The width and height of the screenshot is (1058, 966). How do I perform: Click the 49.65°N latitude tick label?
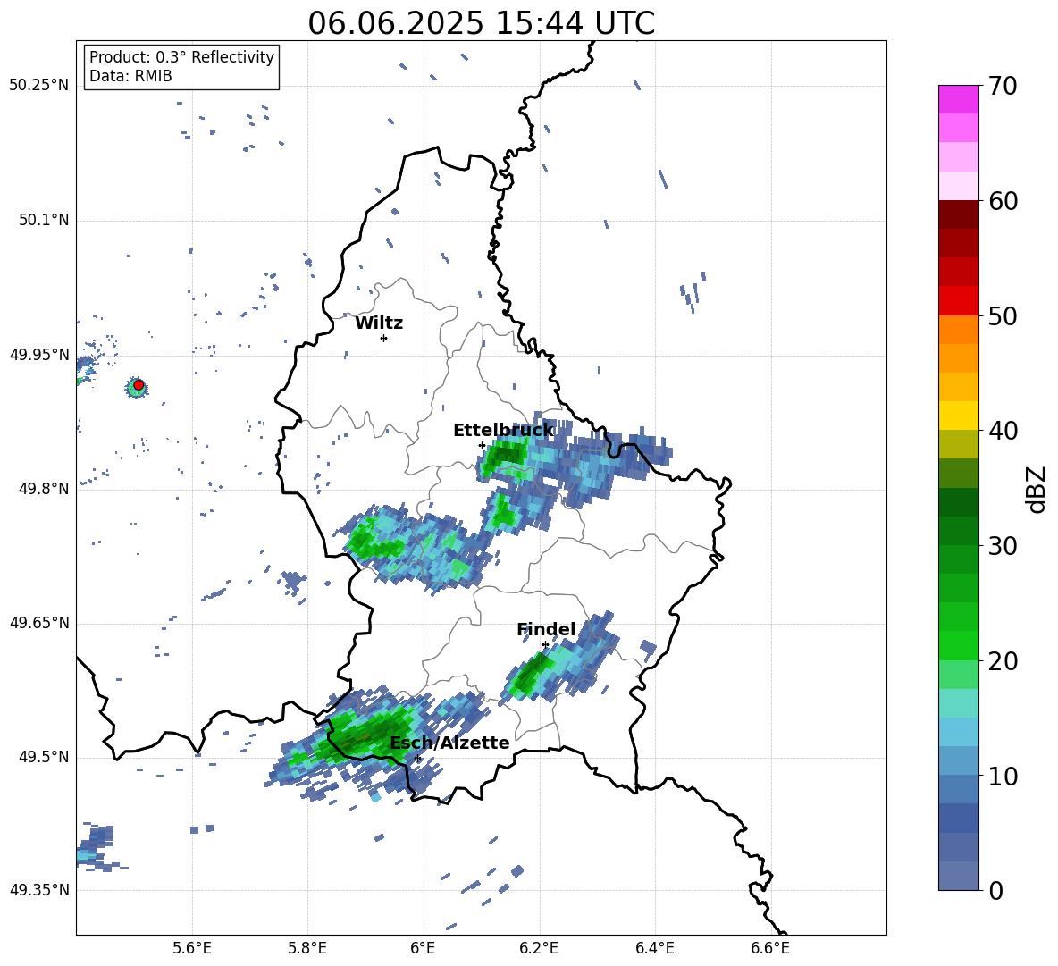point(39,623)
